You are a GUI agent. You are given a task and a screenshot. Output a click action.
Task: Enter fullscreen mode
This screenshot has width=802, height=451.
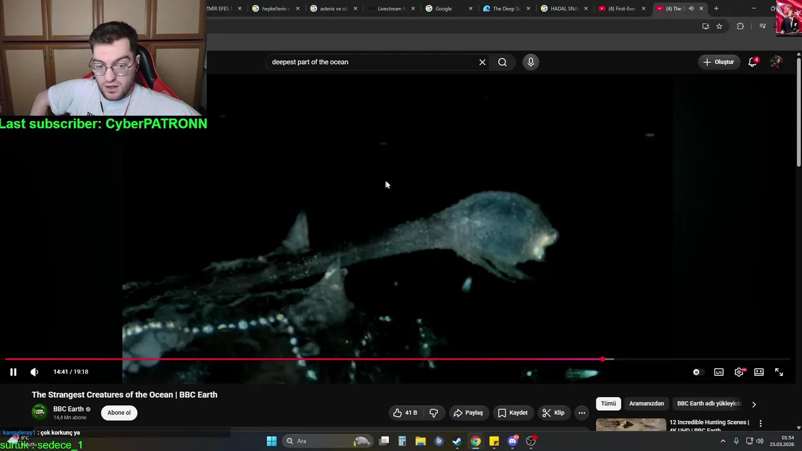point(779,372)
